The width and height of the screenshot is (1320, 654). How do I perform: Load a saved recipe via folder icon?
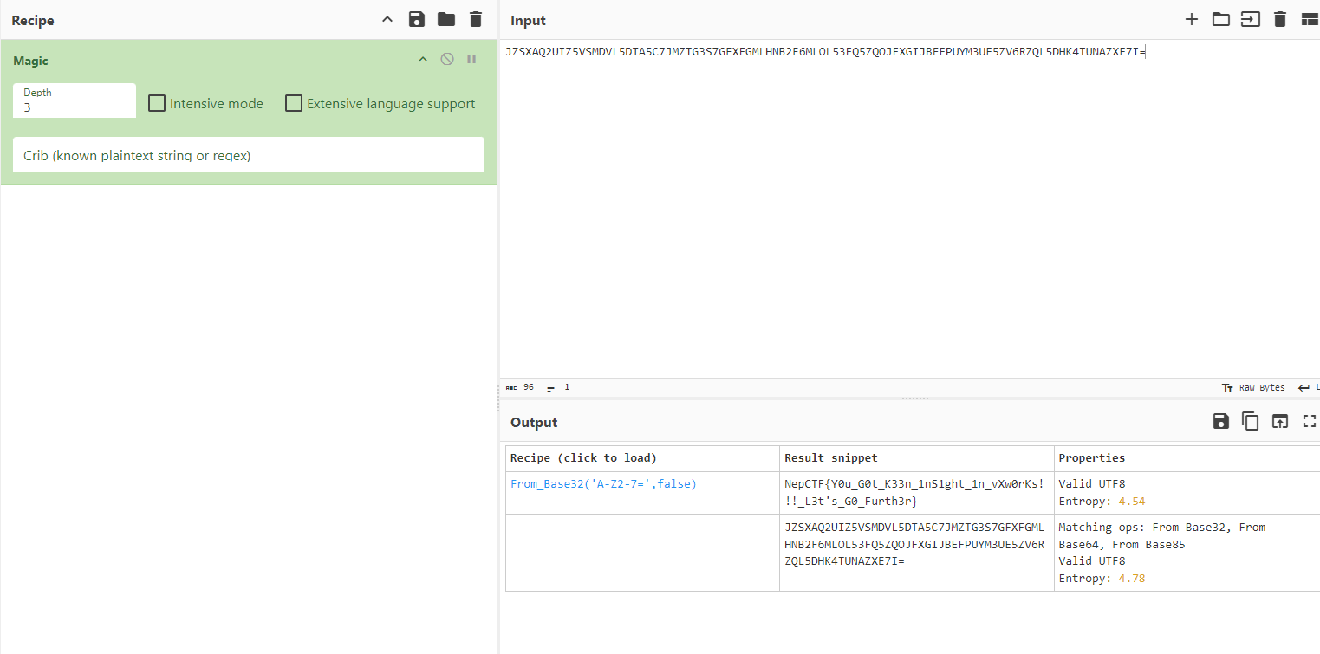(x=445, y=20)
